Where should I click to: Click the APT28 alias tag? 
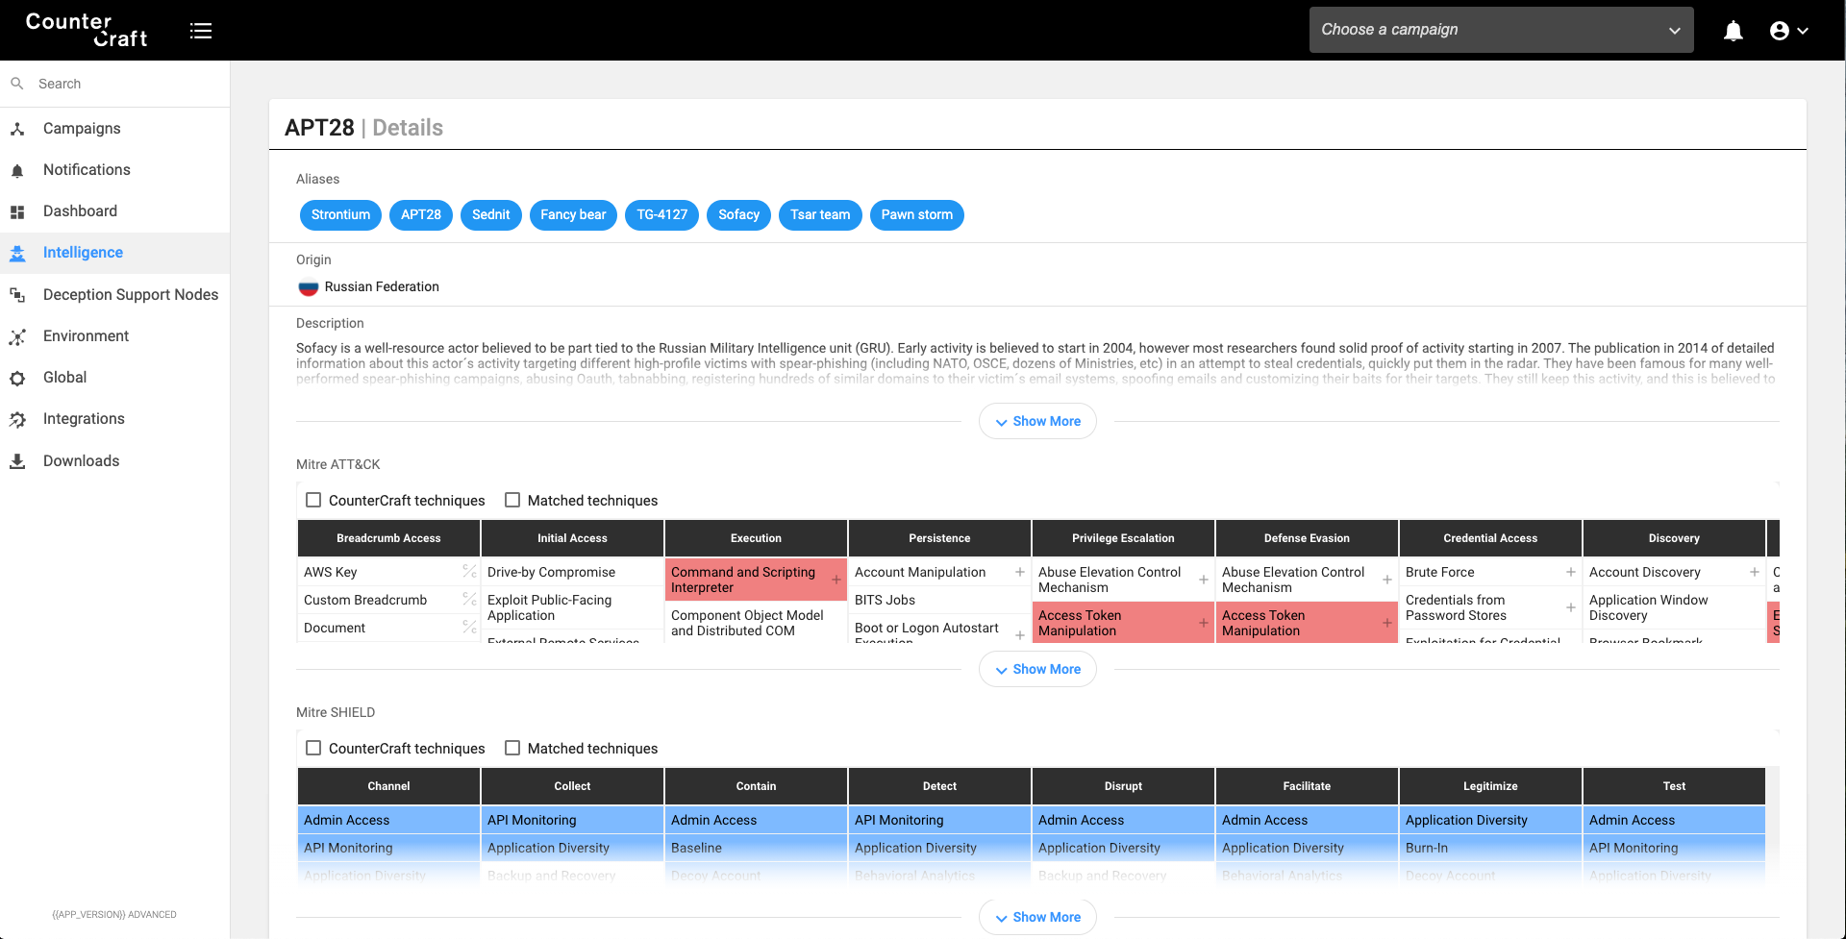(x=420, y=215)
